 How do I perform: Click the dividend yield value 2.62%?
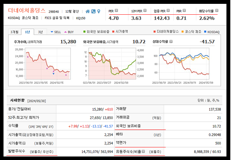coord(207,18)
